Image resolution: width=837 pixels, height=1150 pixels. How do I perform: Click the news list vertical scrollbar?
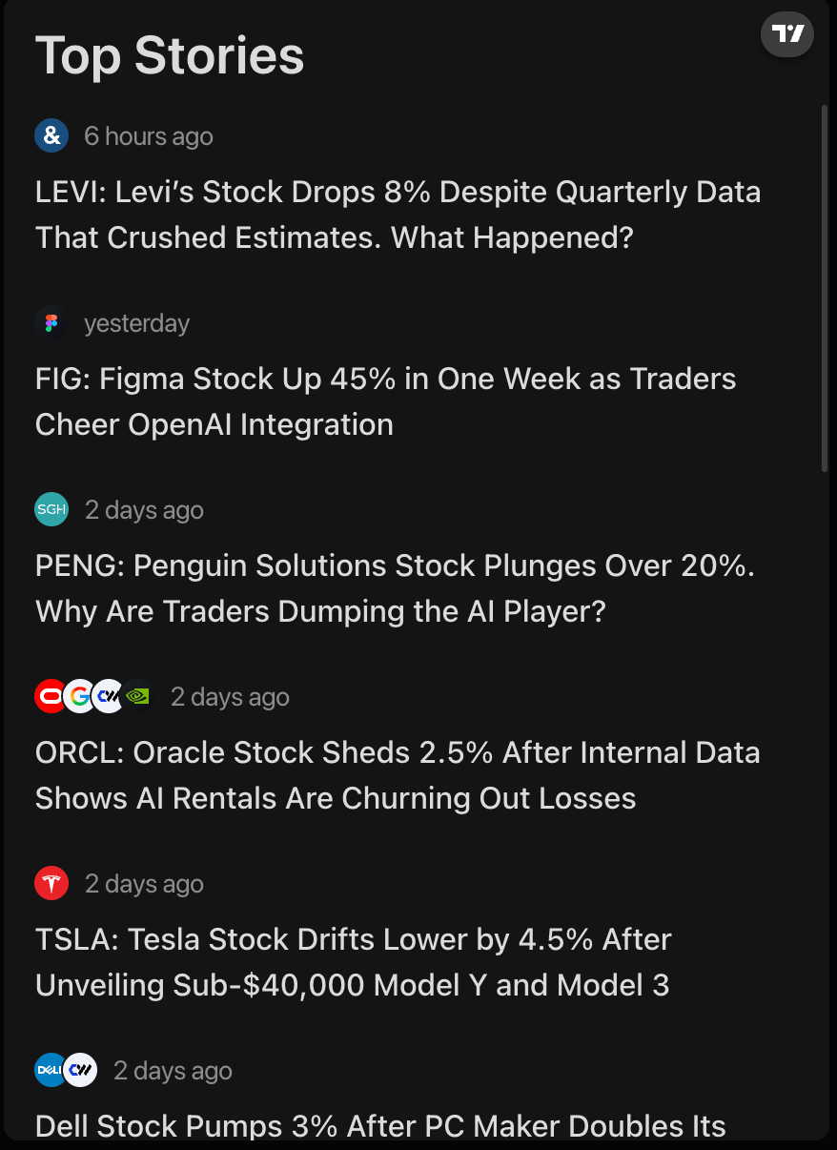825,286
